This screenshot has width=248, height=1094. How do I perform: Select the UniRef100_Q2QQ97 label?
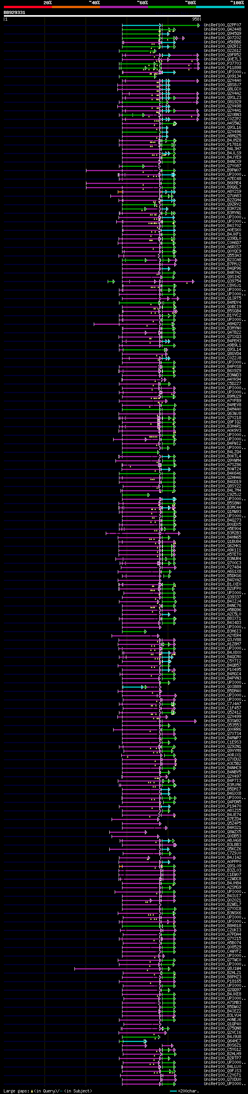tap(222, 990)
